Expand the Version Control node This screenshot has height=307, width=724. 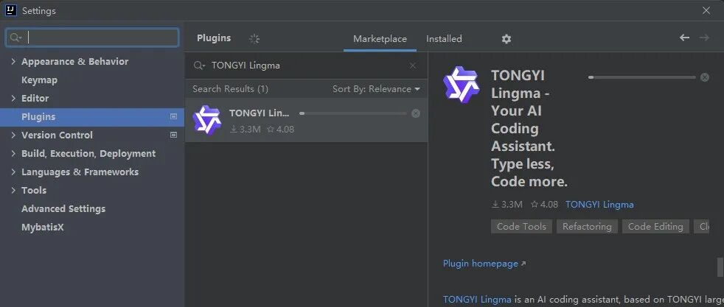(13, 135)
